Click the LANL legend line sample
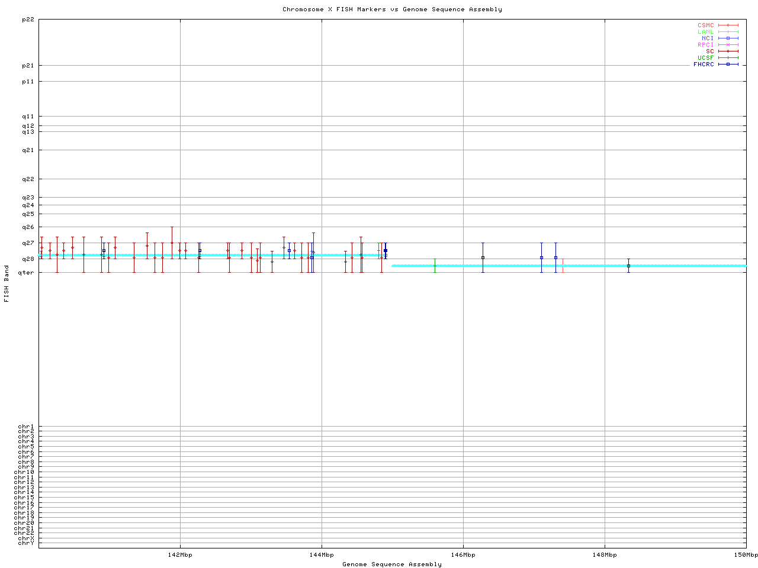 728,32
